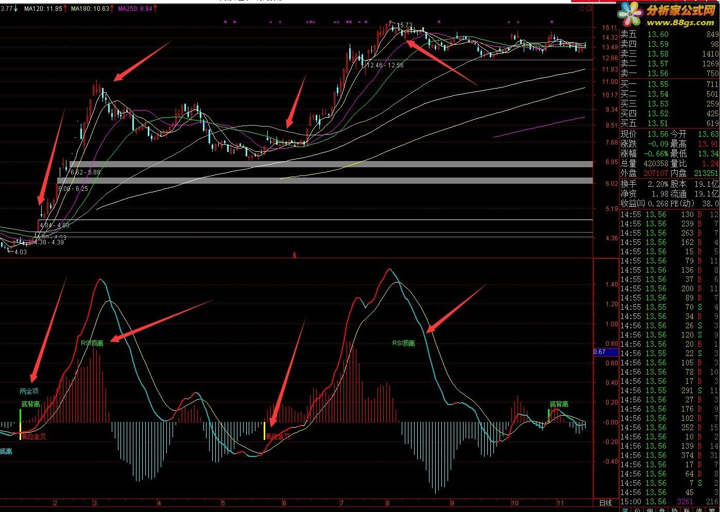Click the left 底背离 signal label
The width and height of the screenshot is (720, 512).
click(30, 404)
